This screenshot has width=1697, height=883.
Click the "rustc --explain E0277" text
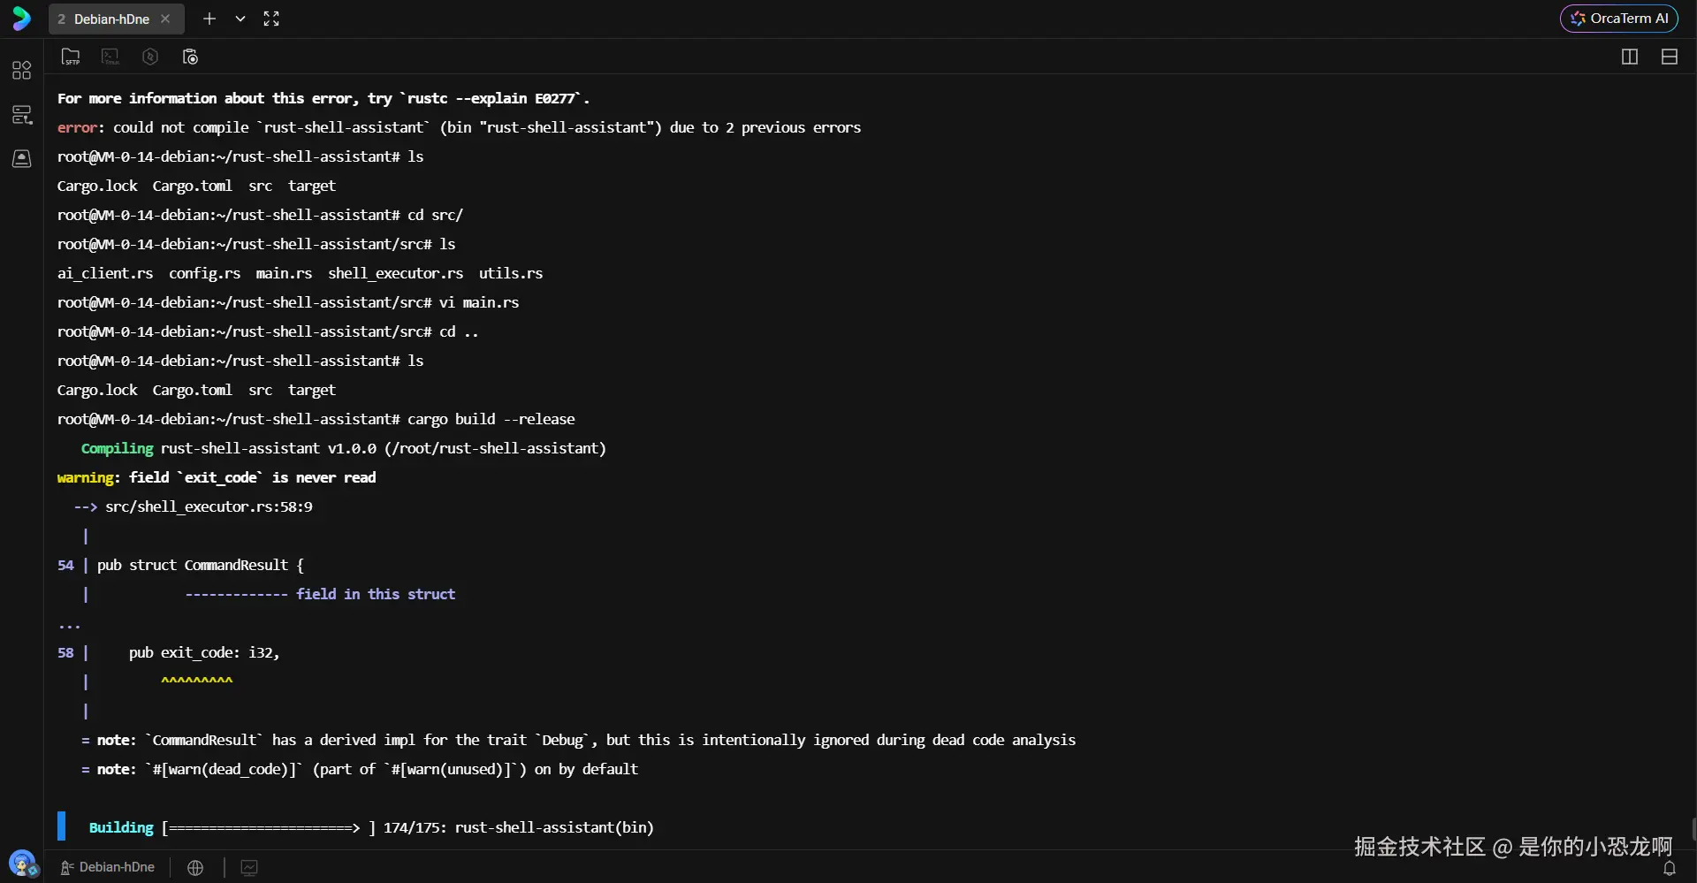point(490,98)
